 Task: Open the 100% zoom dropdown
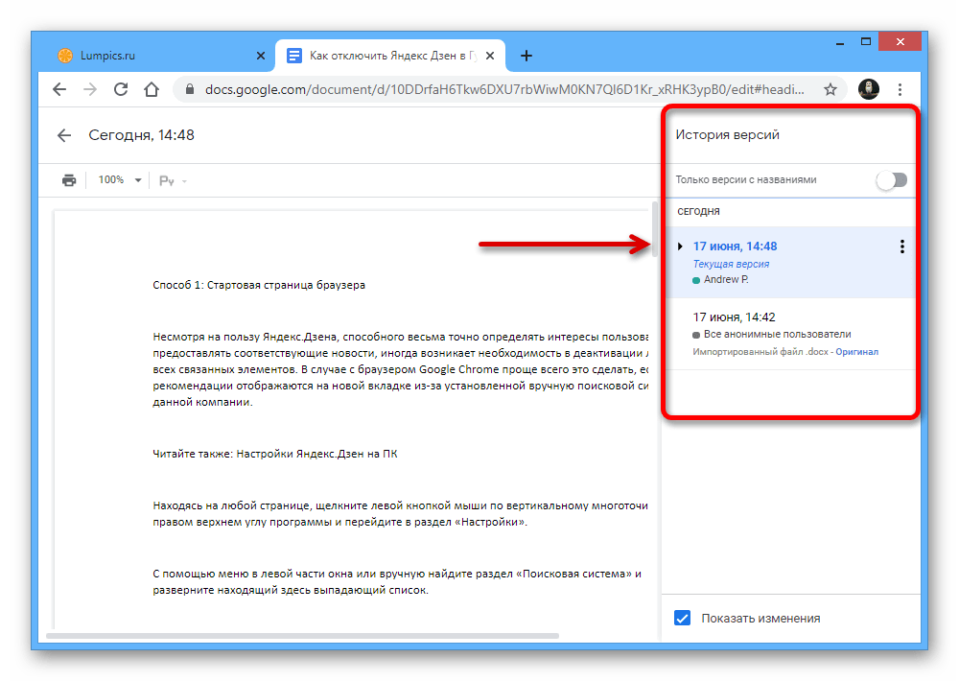[120, 180]
